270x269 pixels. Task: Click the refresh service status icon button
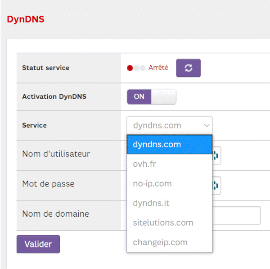pyautogui.click(x=188, y=68)
